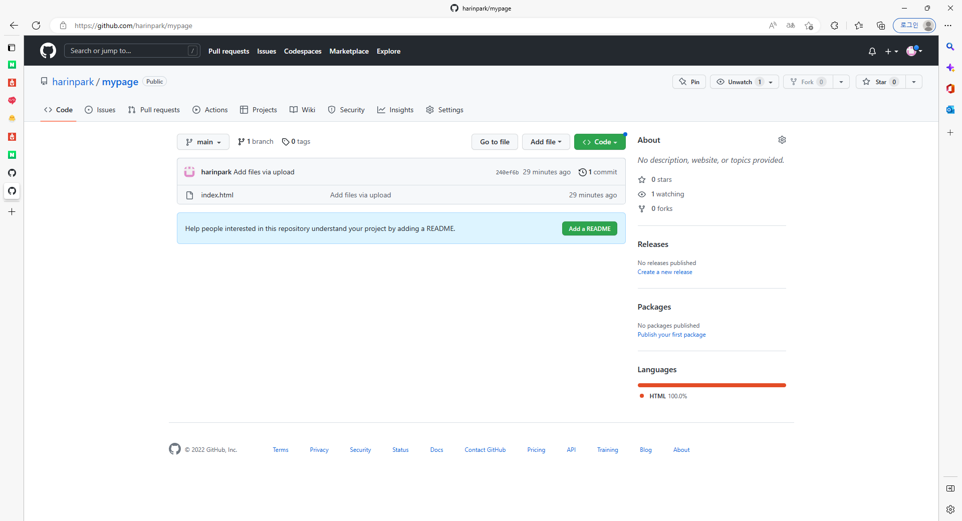The width and height of the screenshot is (962, 521).
Task: Open the Insights tab
Action: pos(395,110)
